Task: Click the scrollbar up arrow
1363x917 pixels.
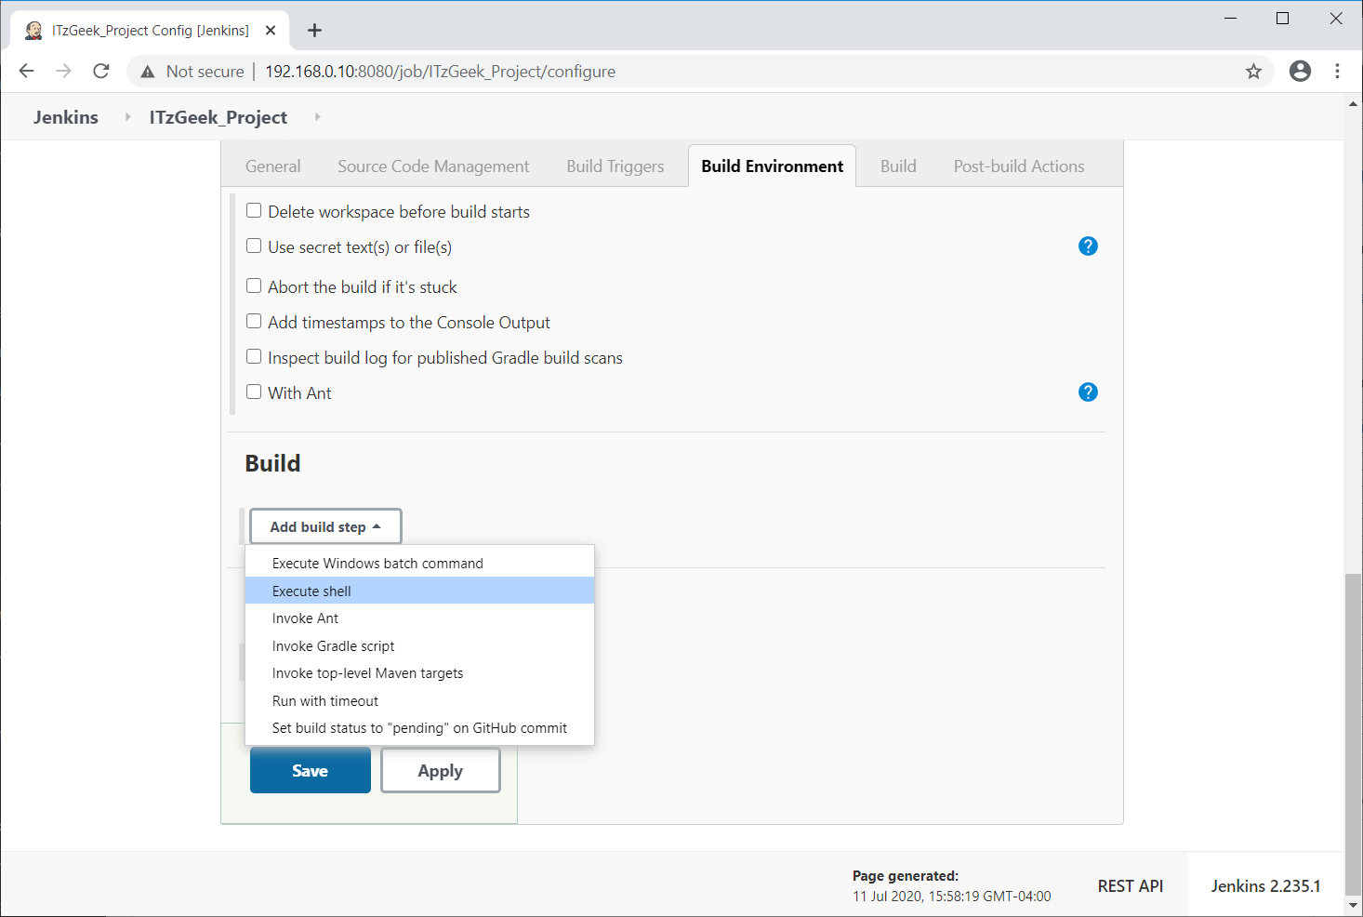Action: coord(1353,103)
